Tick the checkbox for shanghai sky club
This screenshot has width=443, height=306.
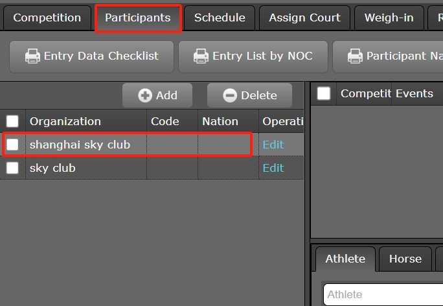[12, 145]
